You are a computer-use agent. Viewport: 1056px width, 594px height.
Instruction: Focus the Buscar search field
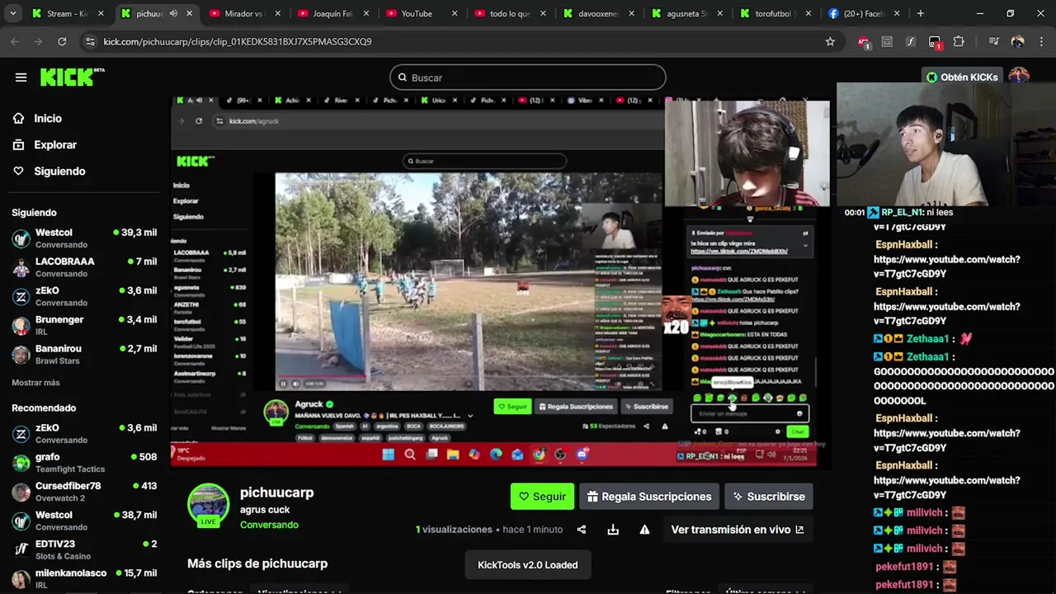(x=528, y=78)
